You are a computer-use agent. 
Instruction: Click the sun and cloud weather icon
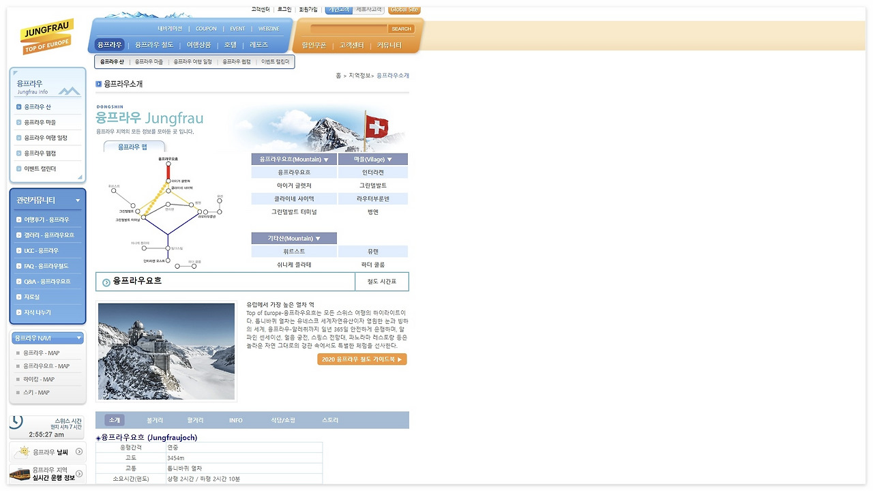pyautogui.click(x=22, y=451)
